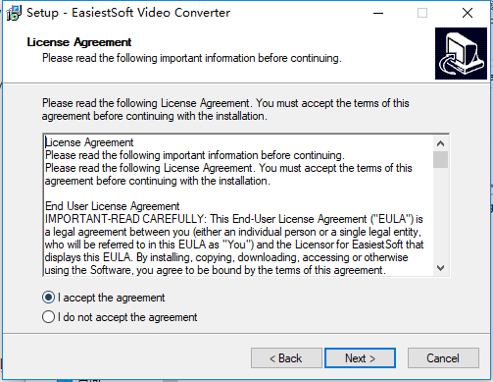Click the "End User License Agreement" line
493x382 pixels.
tap(112, 206)
